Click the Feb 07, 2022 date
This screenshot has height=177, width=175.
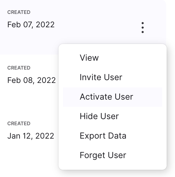(x=31, y=24)
